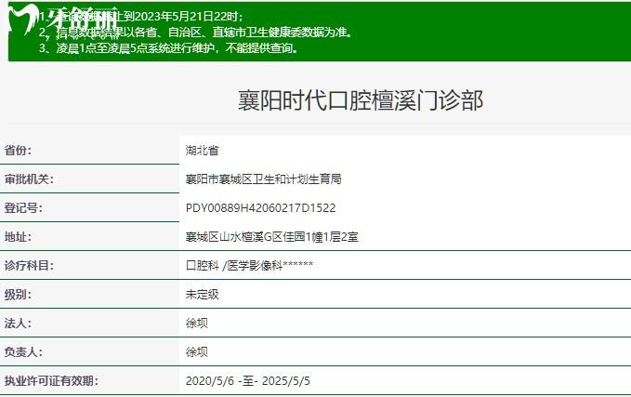631x397 pixels.
Task: Click the value 湖北省
Action: (202, 151)
